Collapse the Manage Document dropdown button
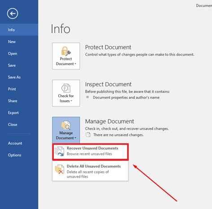This screenshot has height=209, width=212. 66,130
